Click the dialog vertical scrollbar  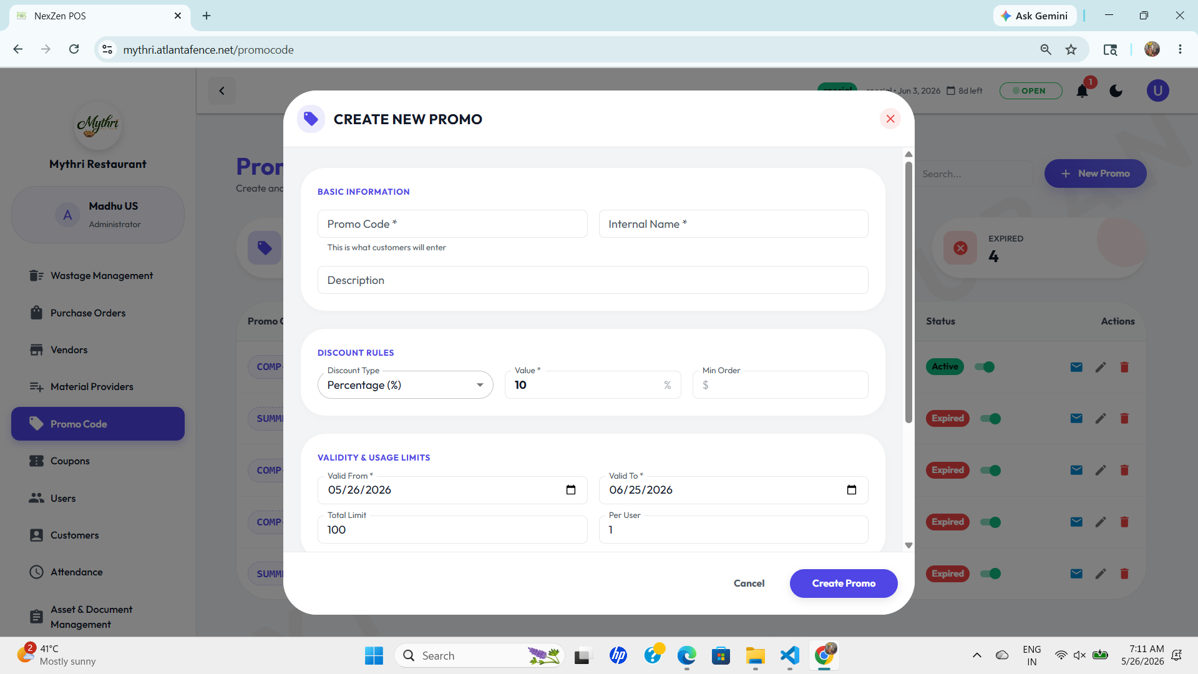click(908, 293)
